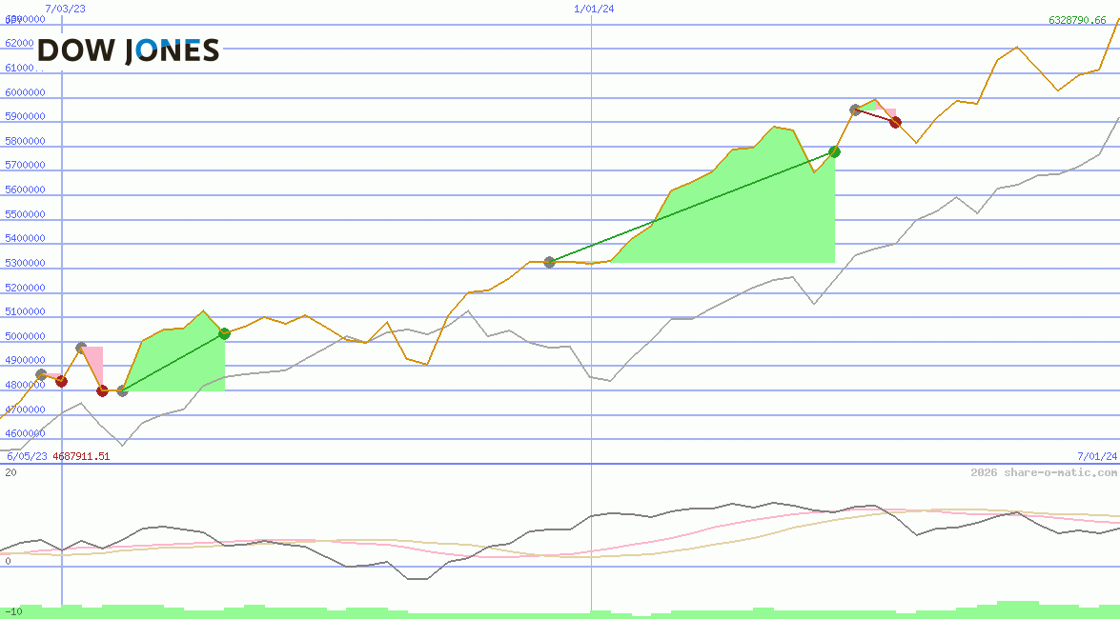The height and width of the screenshot is (619, 1120).
Task: Click the 4900000 y-axis label
Action: pyautogui.click(x=25, y=361)
